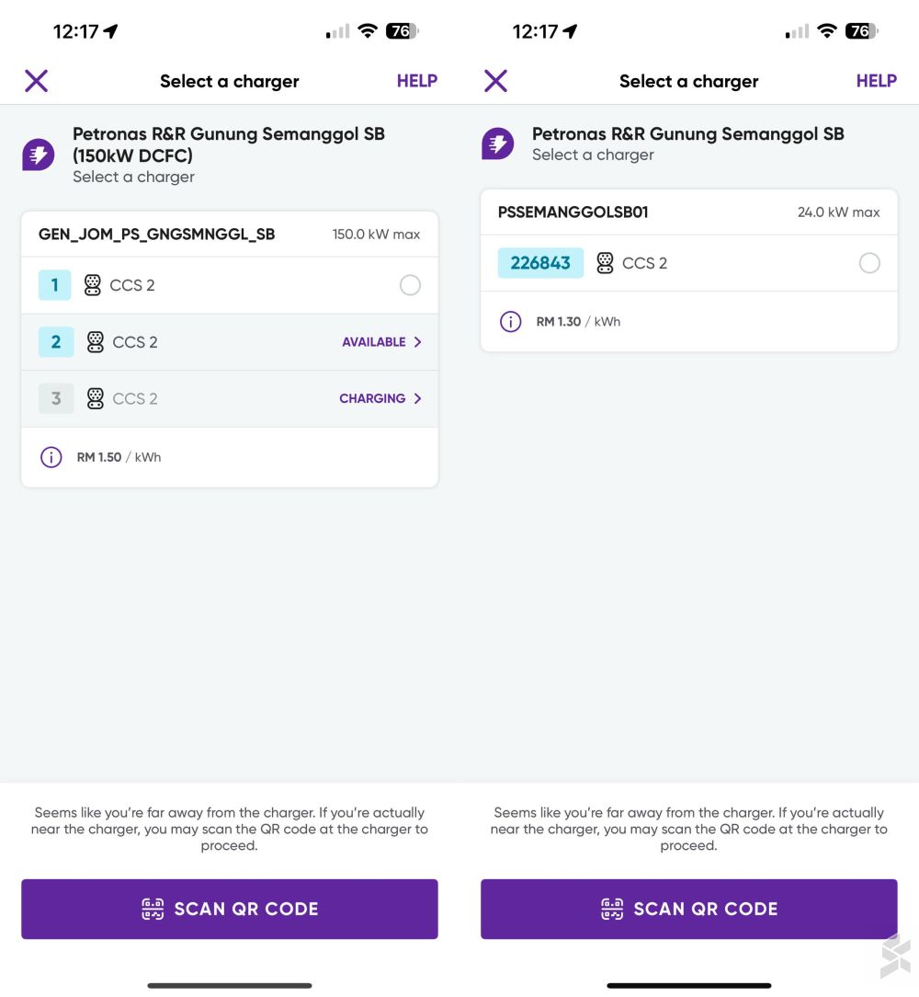This screenshot has width=919, height=997.
Task: Select the radio button for connector 226843
Action: pyautogui.click(x=868, y=263)
